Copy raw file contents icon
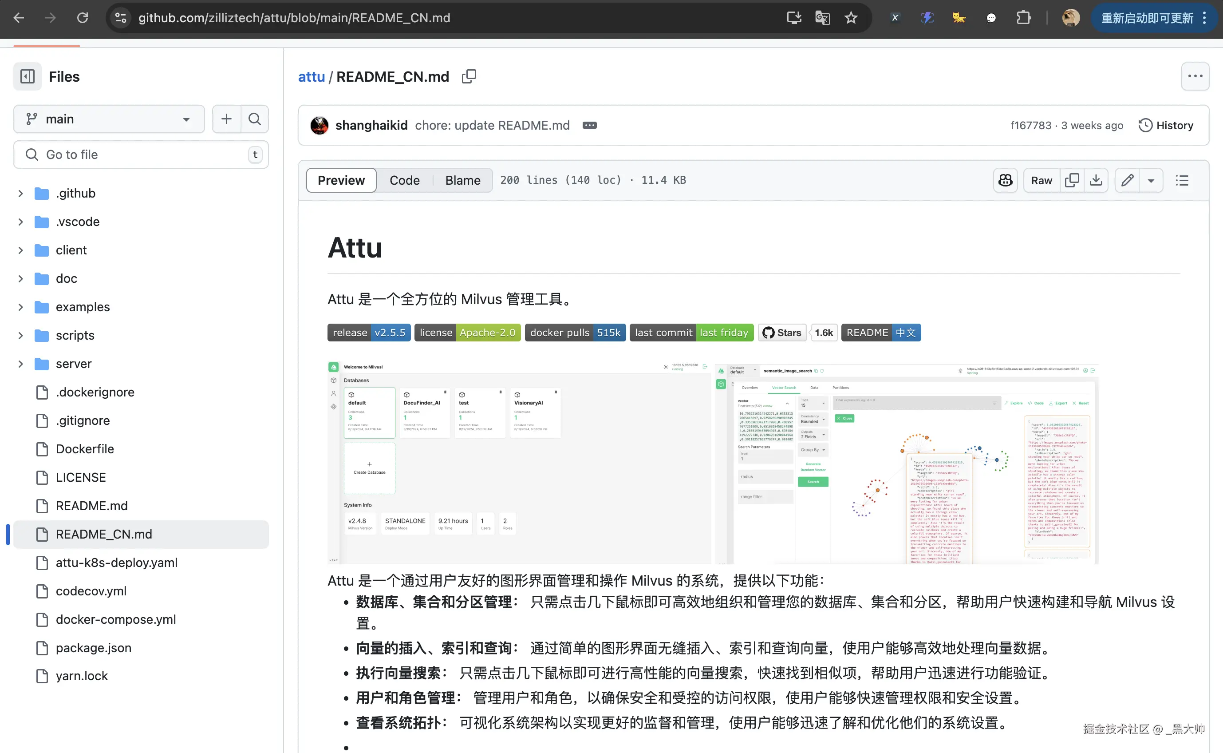1223x753 pixels. [1072, 180]
